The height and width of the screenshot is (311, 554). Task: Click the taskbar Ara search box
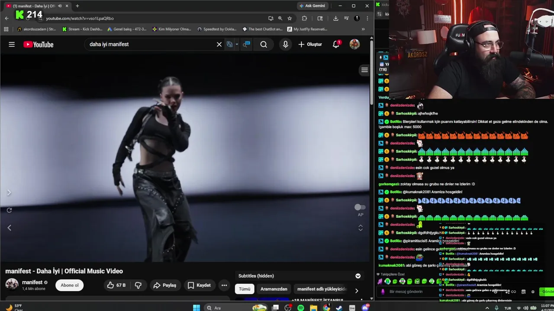click(x=236, y=308)
